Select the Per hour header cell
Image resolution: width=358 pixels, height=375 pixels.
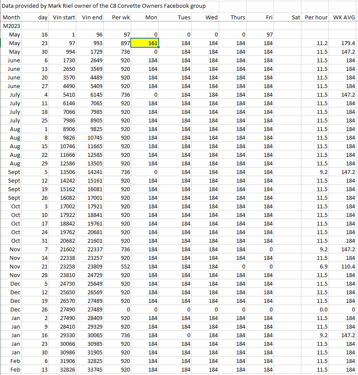pyautogui.click(x=316, y=17)
